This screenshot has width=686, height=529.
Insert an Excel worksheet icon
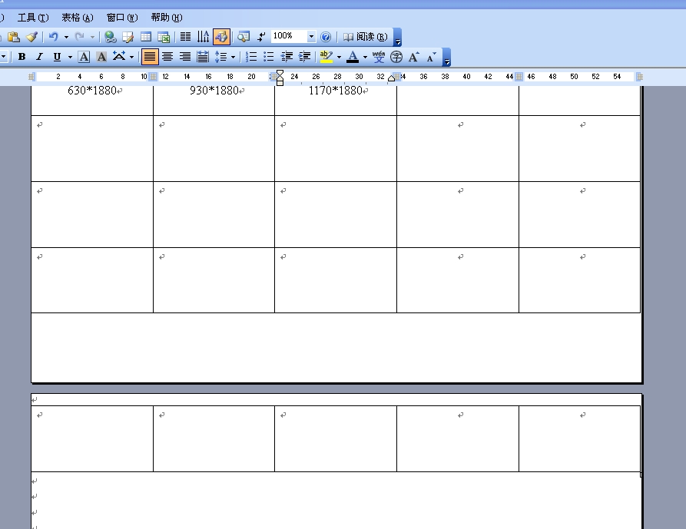click(x=164, y=37)
